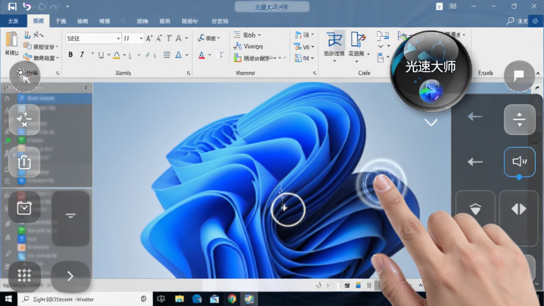This screenshot has height=306, width=544.
Task: Open the dark blue File tab
Action: tap(13, 21)
